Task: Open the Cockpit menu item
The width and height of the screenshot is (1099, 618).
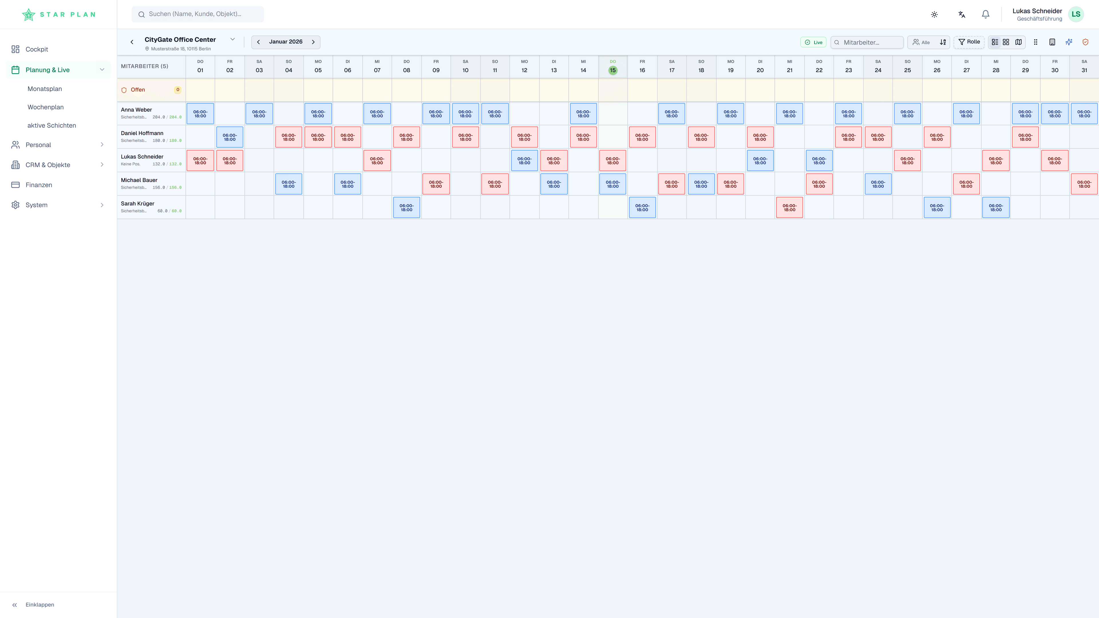Action: coord(37,49)
